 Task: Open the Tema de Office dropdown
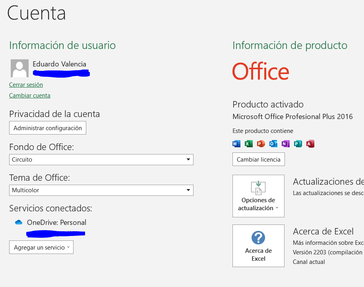click(x=101, y=190)
